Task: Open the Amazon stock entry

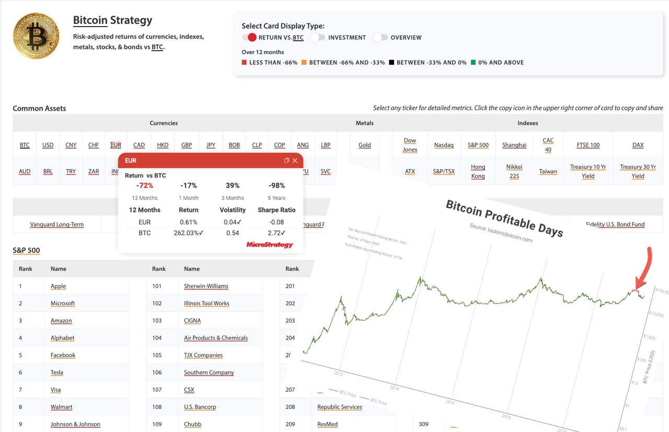Action: click(61, 321)
